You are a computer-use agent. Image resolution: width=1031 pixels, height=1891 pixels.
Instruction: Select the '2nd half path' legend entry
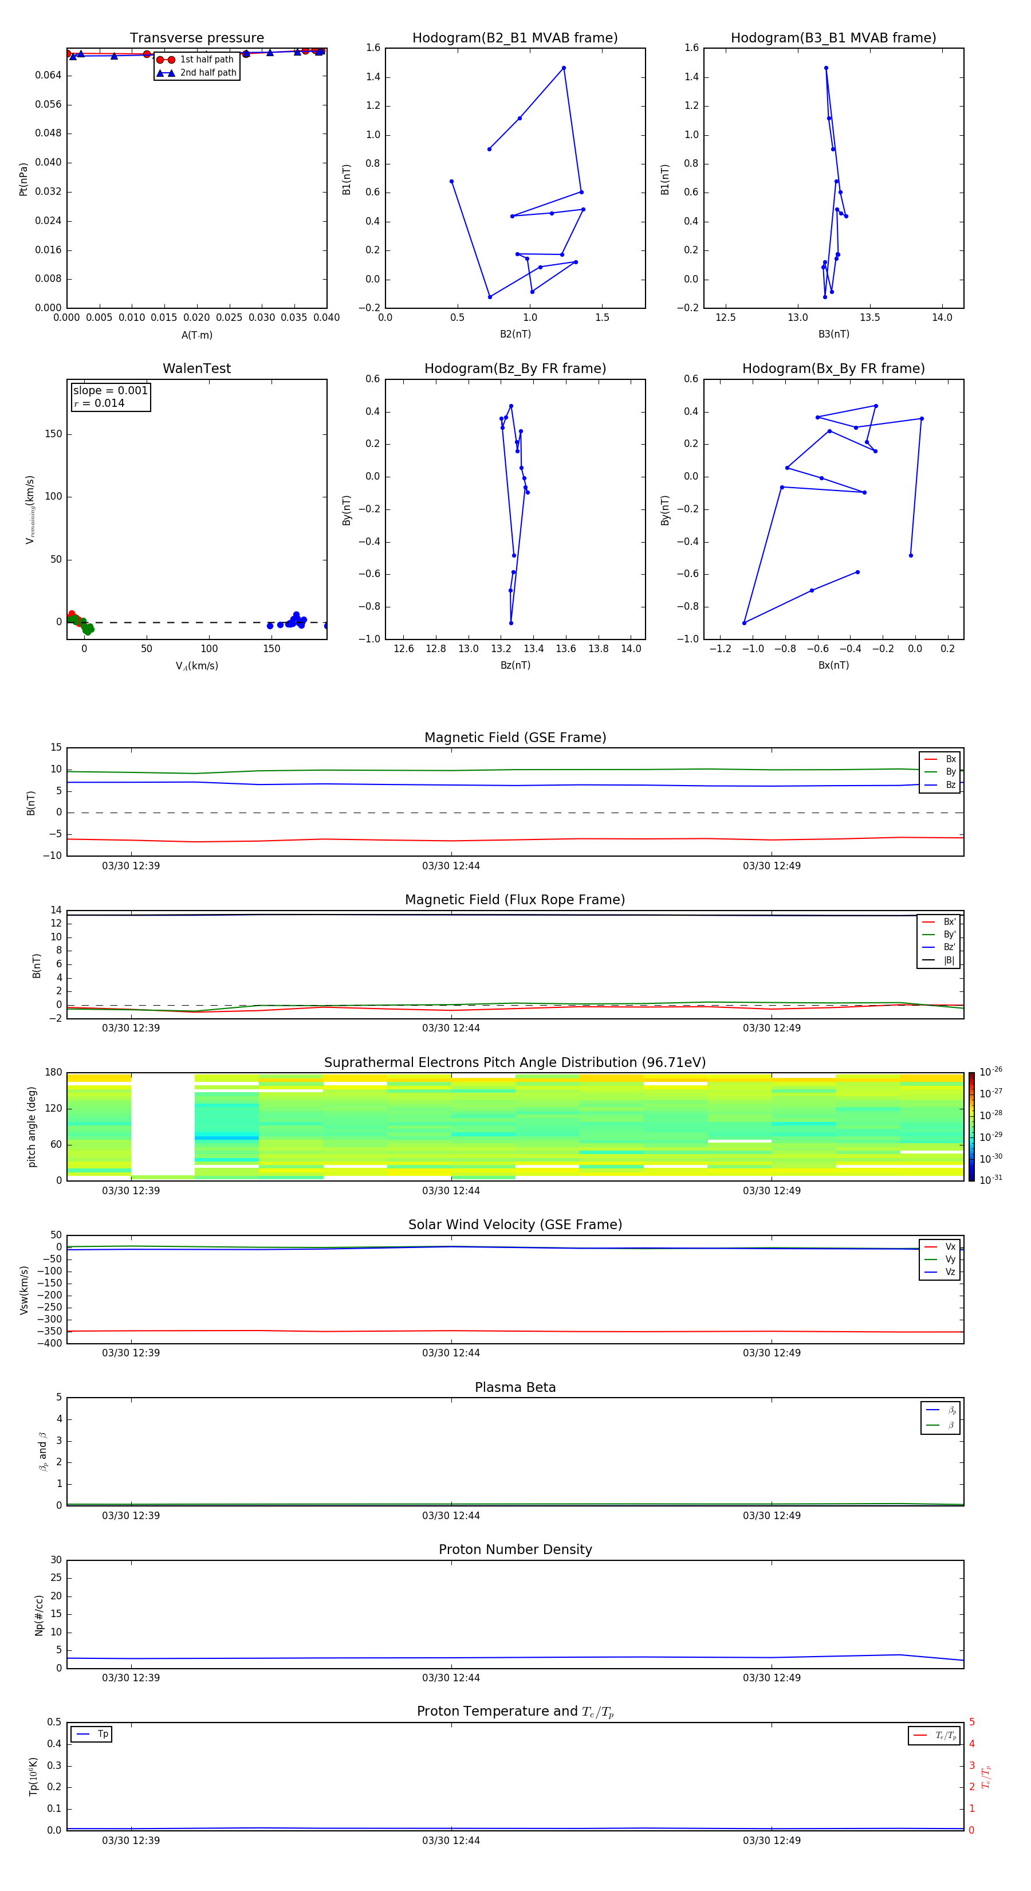pos(196,73)
